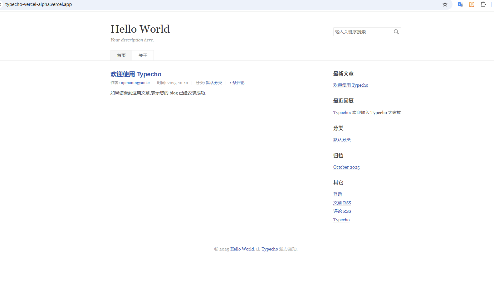Open the browser extensions puzzle icon
The height and width of the screenshot is (291, 494).
point(483,4)
